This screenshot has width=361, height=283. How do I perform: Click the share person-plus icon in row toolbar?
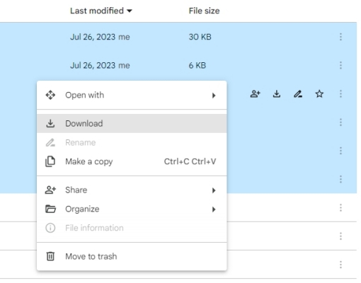(255, 94)
